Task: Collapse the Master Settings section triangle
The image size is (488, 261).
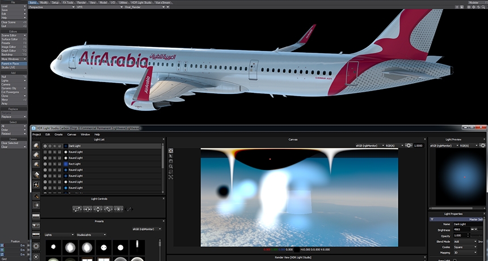Action: click(432, 219)
